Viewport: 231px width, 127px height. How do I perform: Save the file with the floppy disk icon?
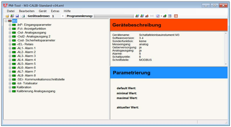[x=17, y=16]
